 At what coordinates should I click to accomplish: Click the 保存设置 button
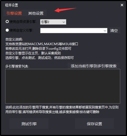[94, 124]
